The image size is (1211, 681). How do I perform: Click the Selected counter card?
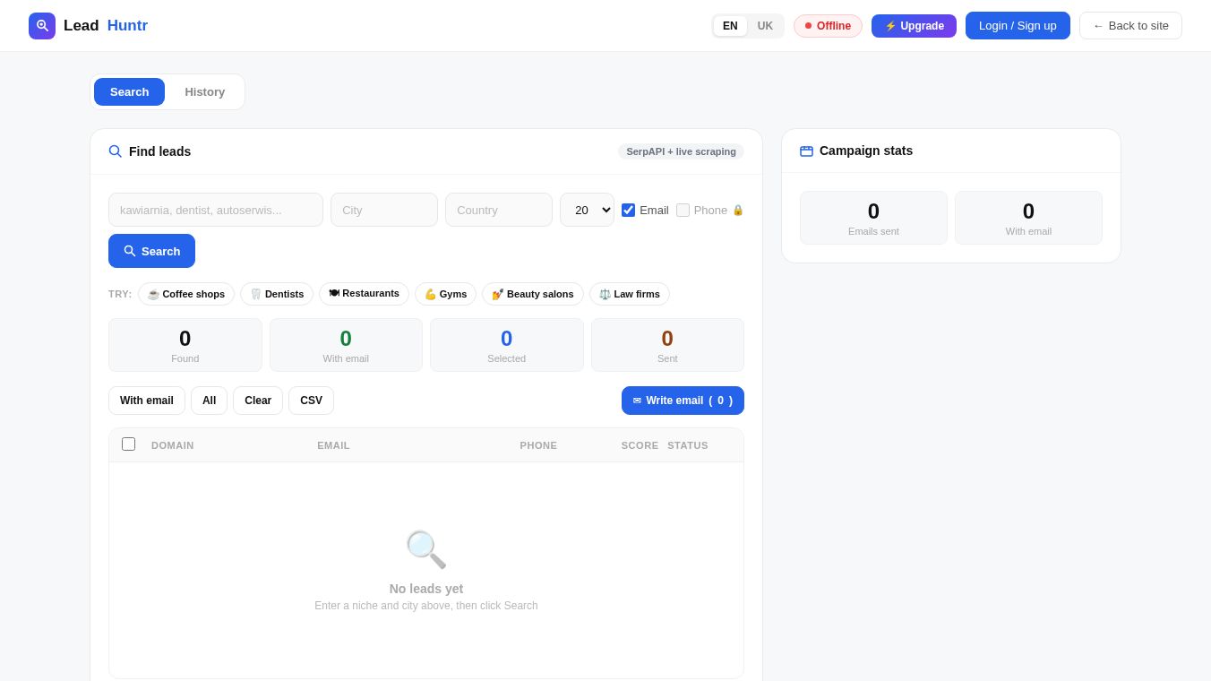[x=507, y=345]
